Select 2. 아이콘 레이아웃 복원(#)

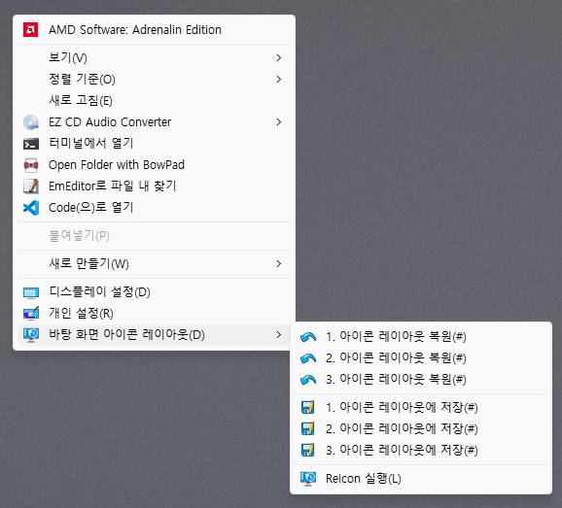[421, 358]
